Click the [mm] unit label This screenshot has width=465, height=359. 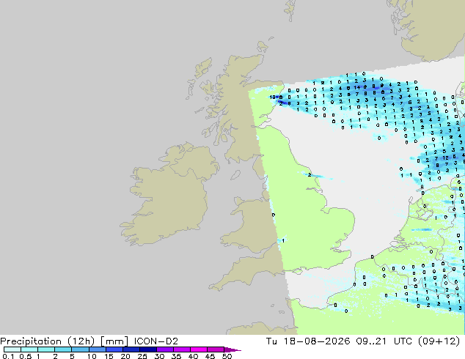click(114, 341)
